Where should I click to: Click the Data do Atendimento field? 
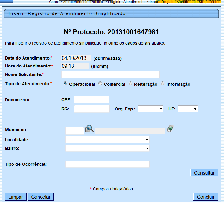point(76,58)
